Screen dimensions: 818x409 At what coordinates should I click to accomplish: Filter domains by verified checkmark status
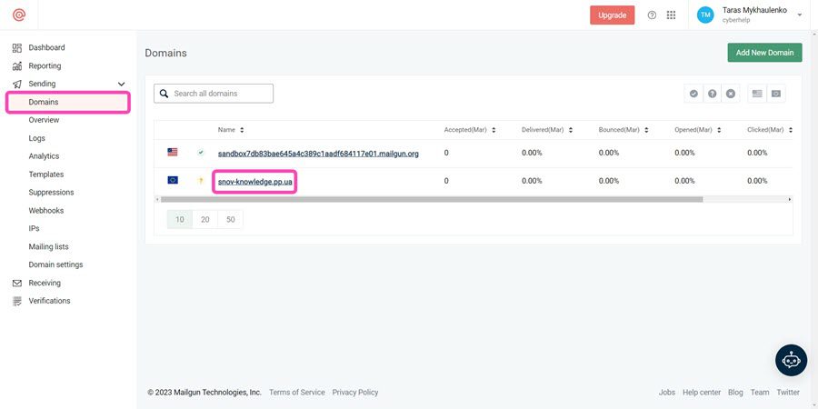click(x=693, y=94)
